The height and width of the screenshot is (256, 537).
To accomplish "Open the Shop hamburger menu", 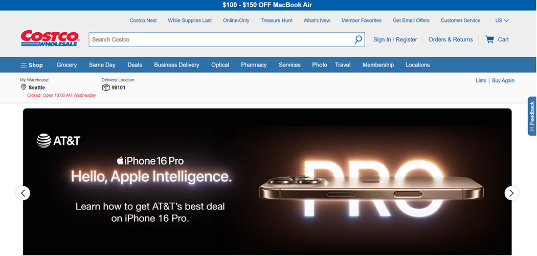I will click(x=32, y=65).
